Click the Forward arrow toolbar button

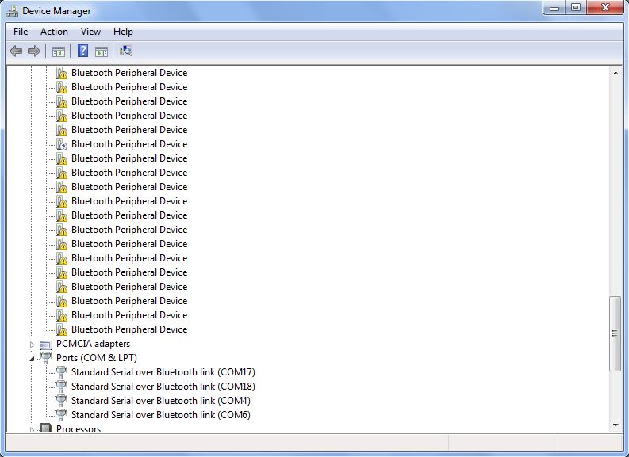[x=33, y=51]
